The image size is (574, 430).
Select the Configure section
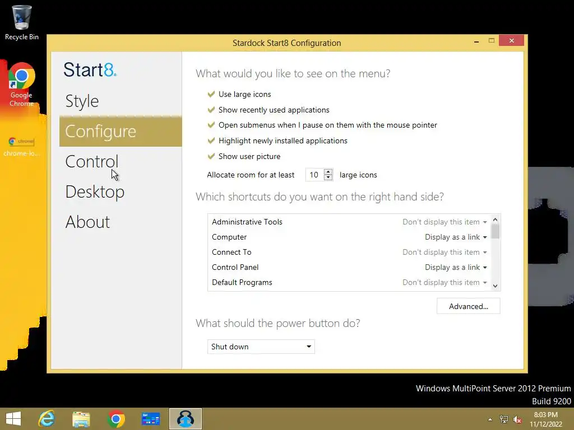coord(121,131)
